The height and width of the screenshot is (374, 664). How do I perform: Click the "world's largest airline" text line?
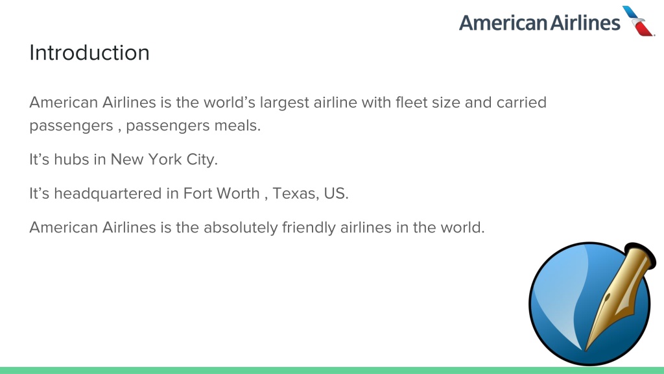coord(288,103)
